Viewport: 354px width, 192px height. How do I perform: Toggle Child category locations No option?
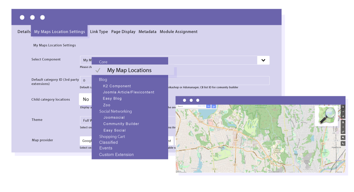click(86, 99)
